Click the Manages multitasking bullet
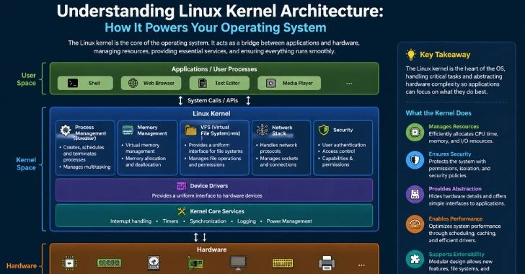Screen dimensions: 525x274 pyautogui.click(x=87, y=167)
